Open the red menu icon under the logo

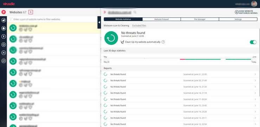pyautogui.click(x=4, y=12)
